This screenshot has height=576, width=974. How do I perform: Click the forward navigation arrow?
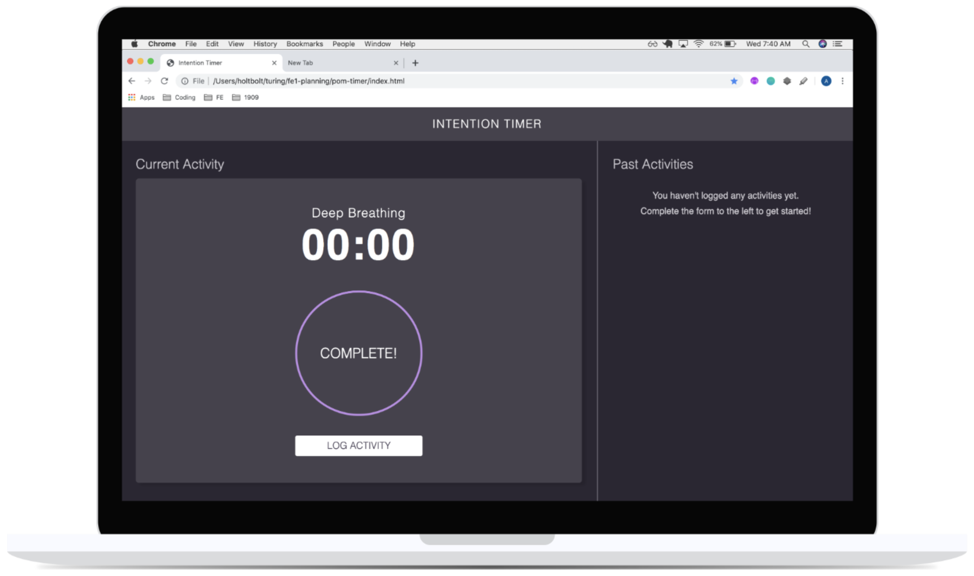coord(147,81)
